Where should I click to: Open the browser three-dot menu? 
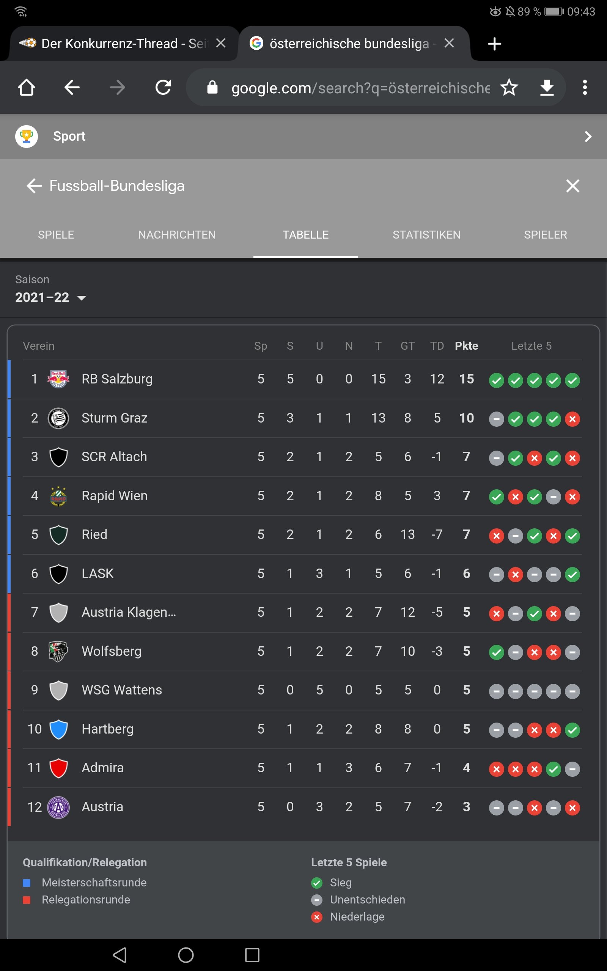(x=585, y=87)
